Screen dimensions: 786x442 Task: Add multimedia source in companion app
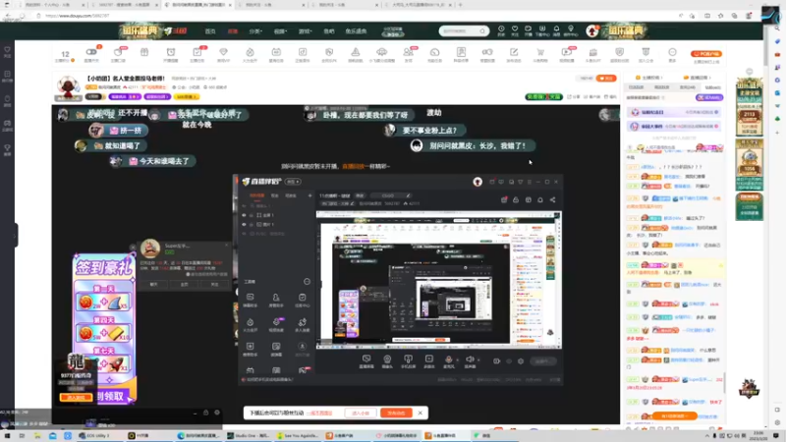(429, 360)
